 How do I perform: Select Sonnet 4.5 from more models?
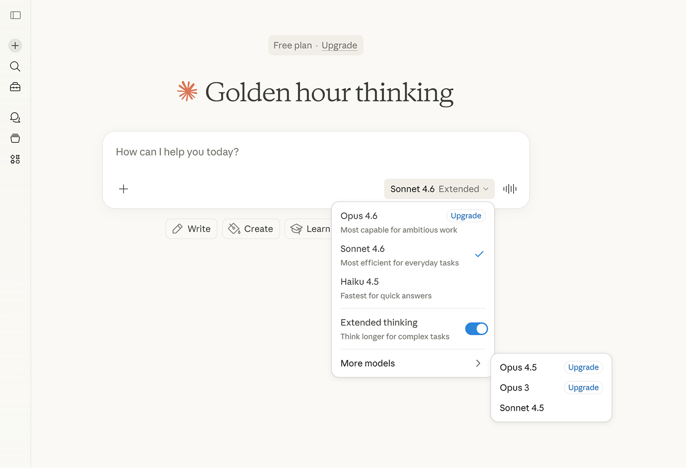pos(522,408)
